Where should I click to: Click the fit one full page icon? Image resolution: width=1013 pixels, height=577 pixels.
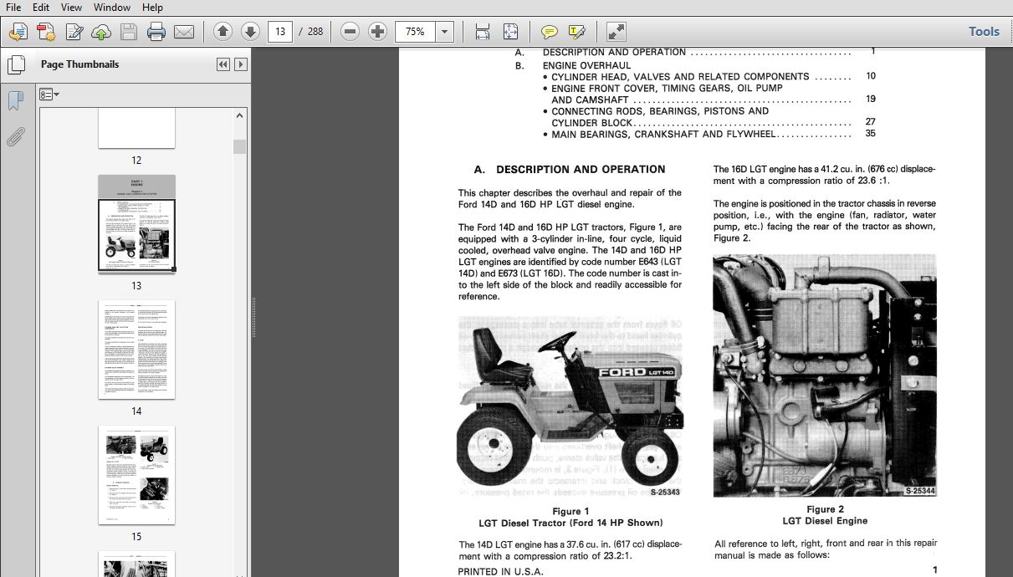click(x=510, y=32)
